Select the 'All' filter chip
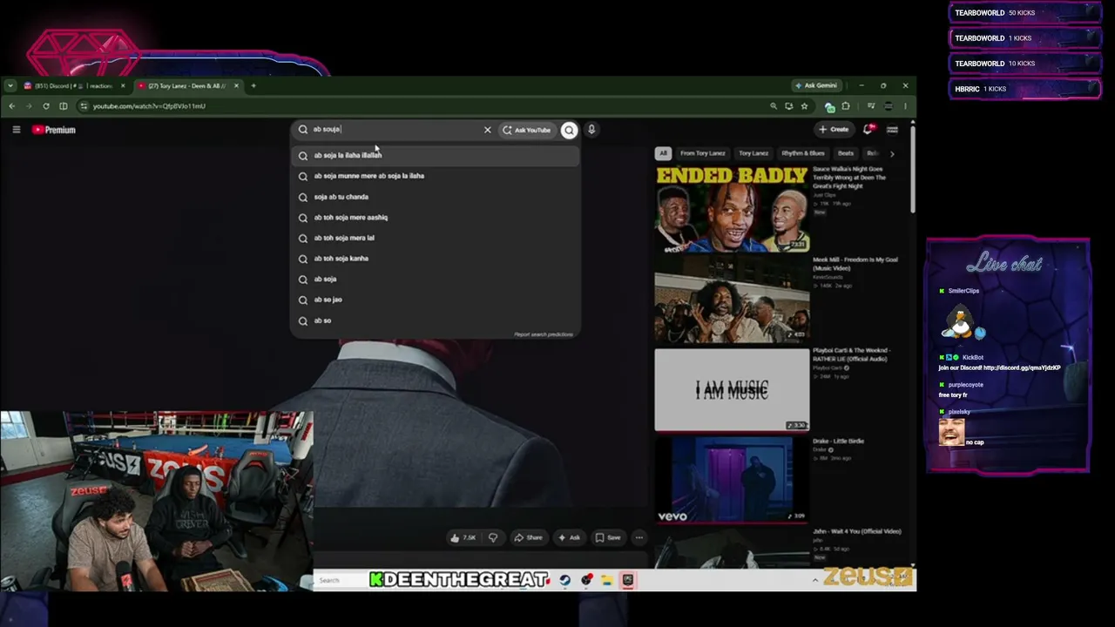 click(x=663, y=153)
